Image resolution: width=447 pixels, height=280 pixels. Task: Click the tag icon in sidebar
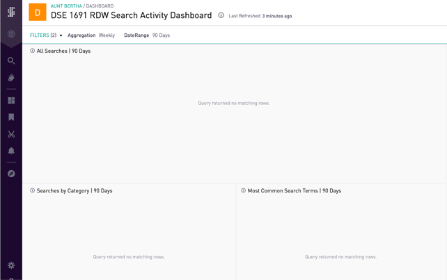11,79
